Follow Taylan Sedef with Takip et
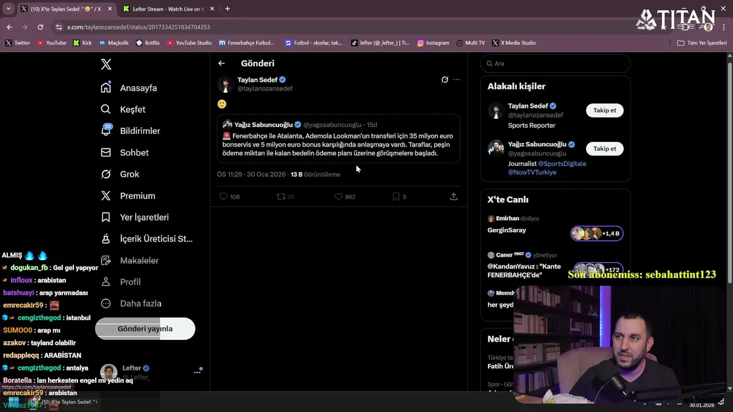The image size is (733, 412). click(x=605, y=110)
